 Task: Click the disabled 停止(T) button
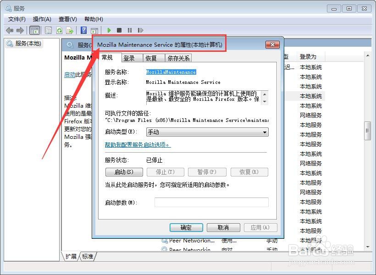(x=166, y=172)
